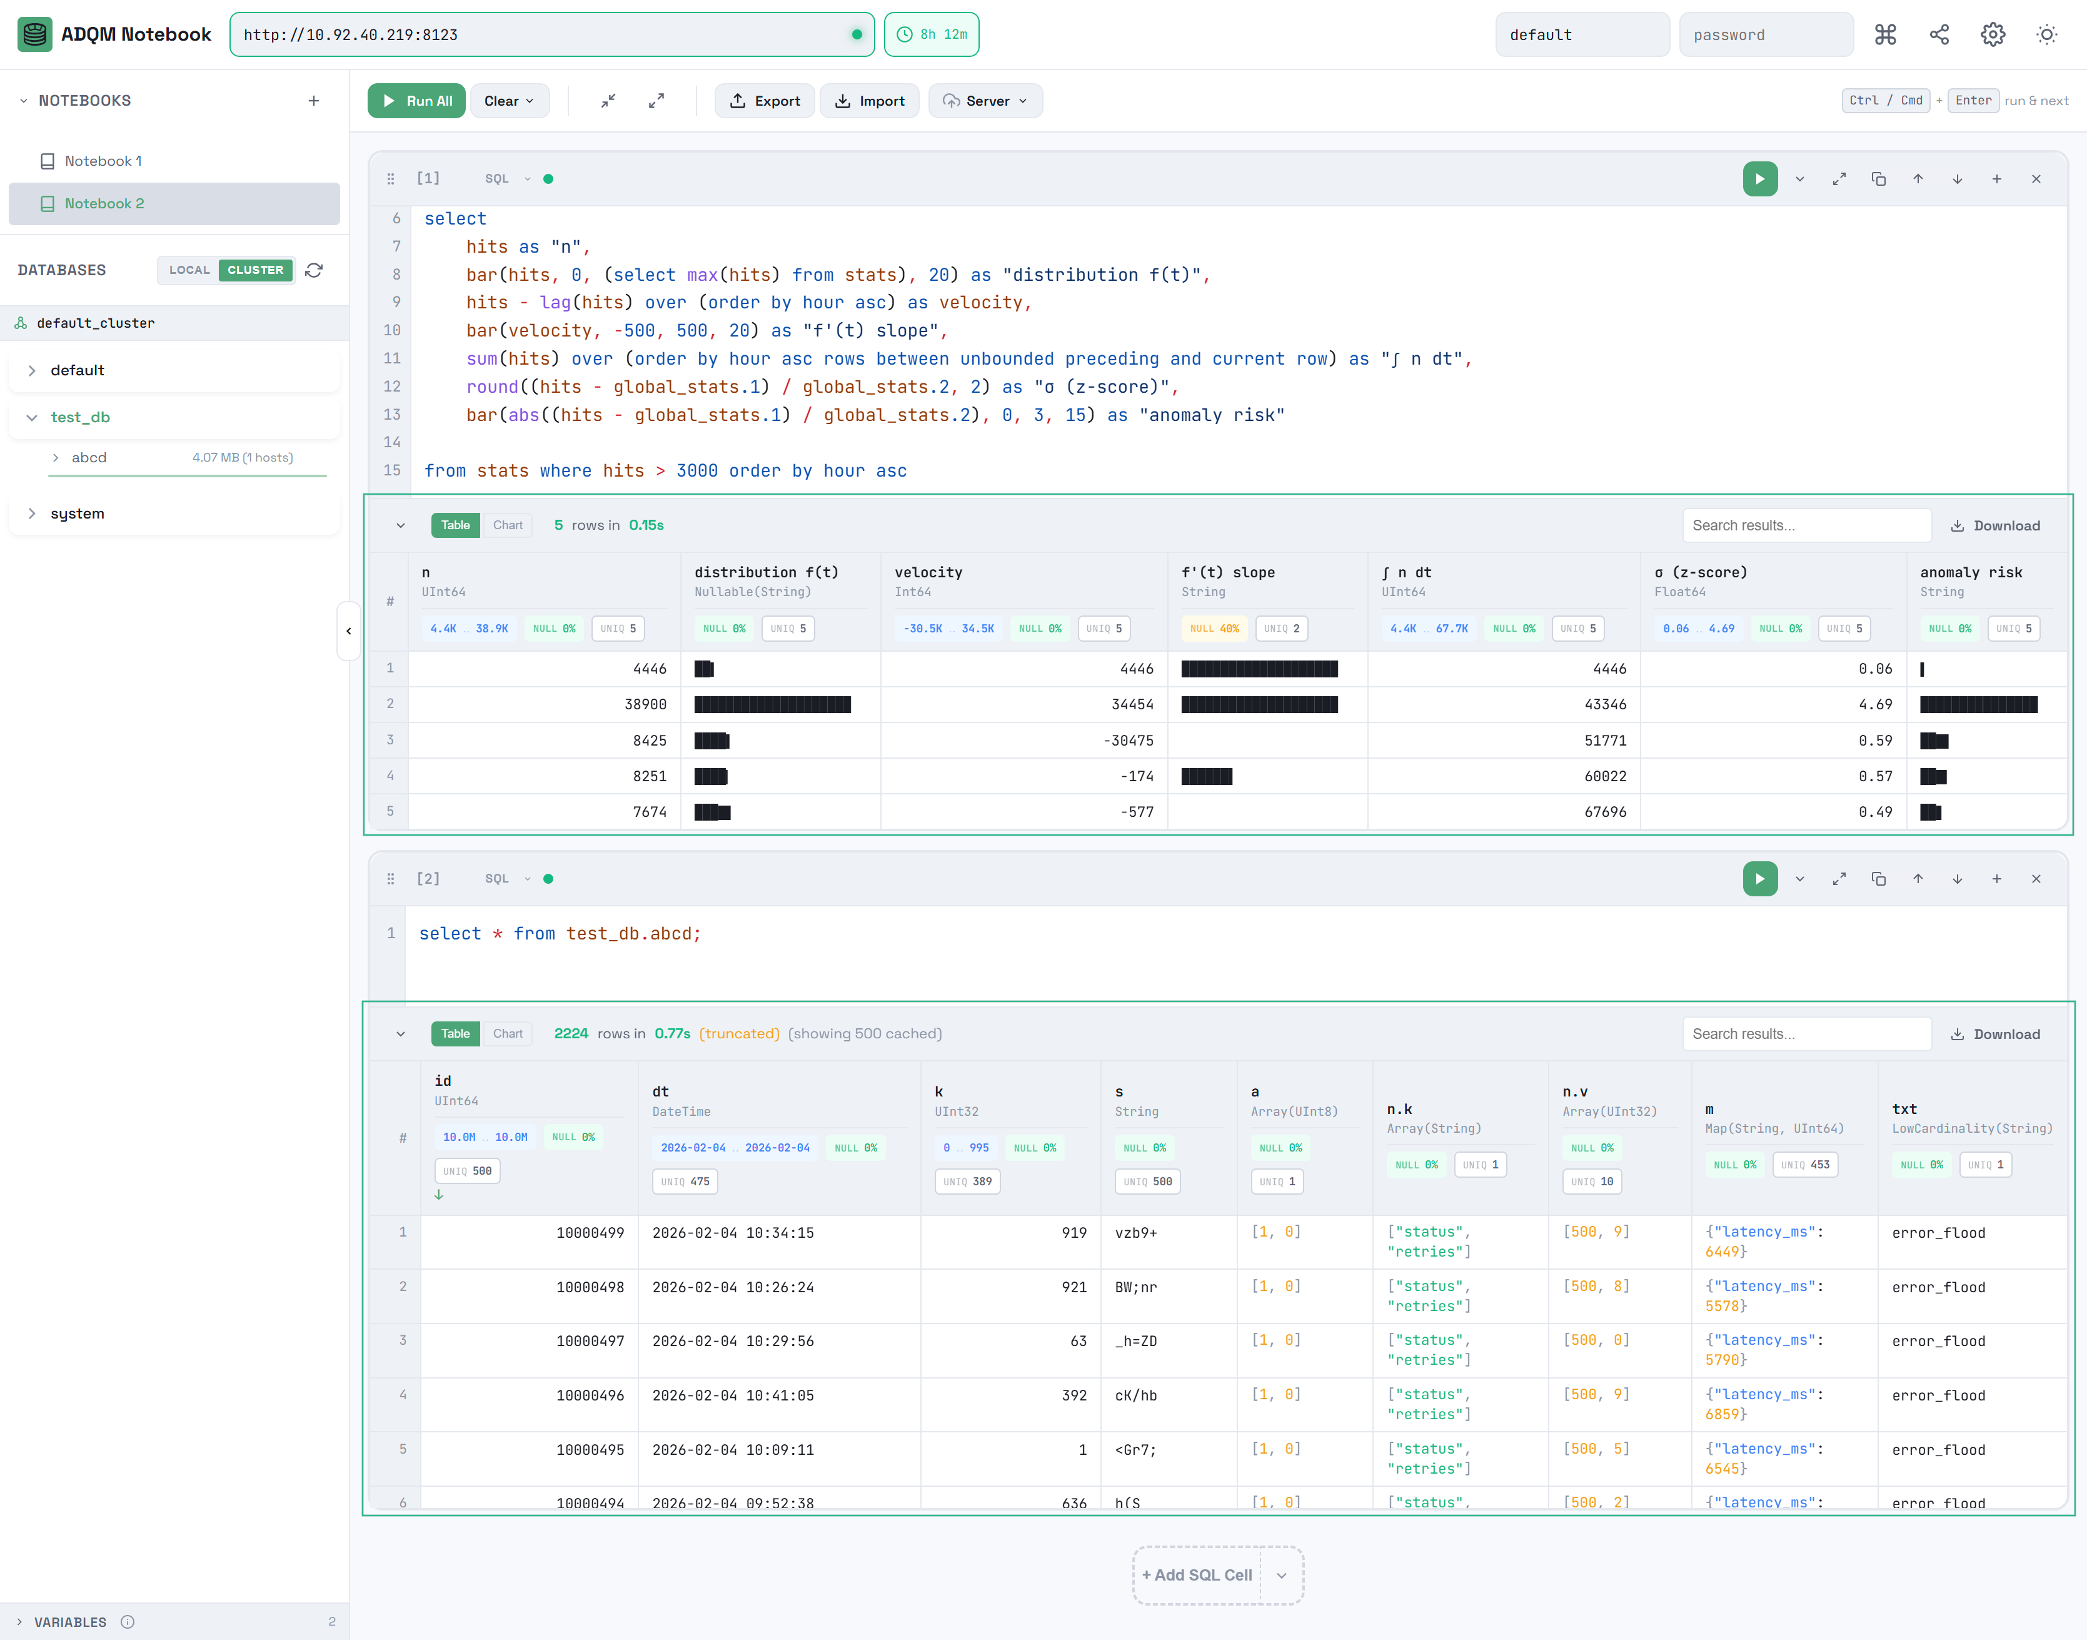Switch cell 1 results to Chart tab

click(508, 525)
